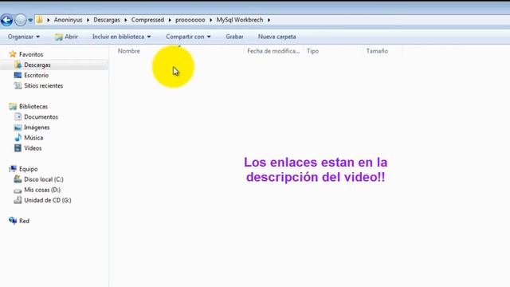510x287 pixels.
Task: Open Mis cosas (D:) drive
Action: pos(42,190)
